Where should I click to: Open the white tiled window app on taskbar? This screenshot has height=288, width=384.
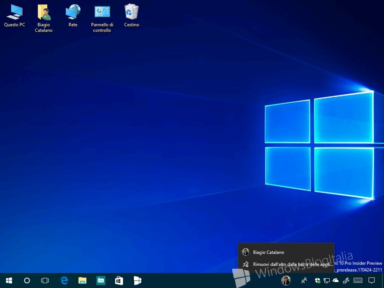coord(137,280)
